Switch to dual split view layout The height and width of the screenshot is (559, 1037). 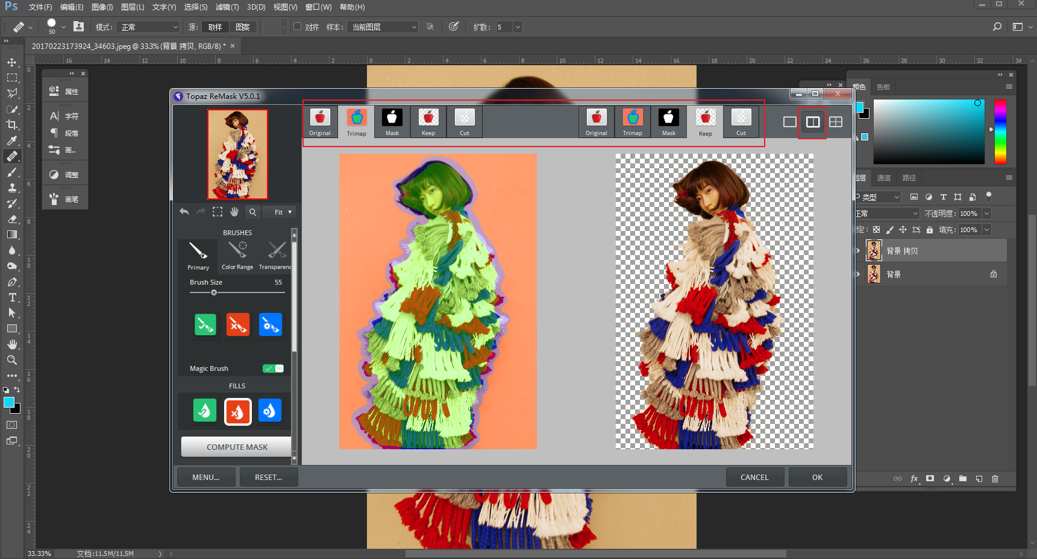(x=813, y=122)
